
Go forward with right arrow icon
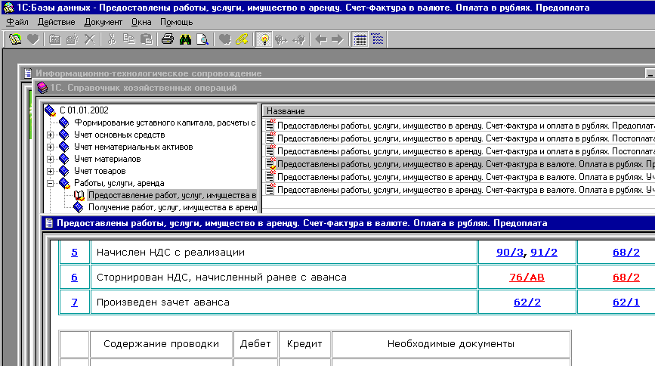[338, 39]
